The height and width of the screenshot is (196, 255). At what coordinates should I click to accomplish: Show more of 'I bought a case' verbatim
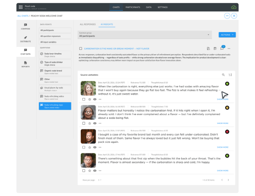point(223,147)
